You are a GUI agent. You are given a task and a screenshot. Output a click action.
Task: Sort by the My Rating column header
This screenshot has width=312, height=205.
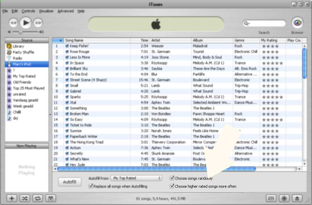273,40
